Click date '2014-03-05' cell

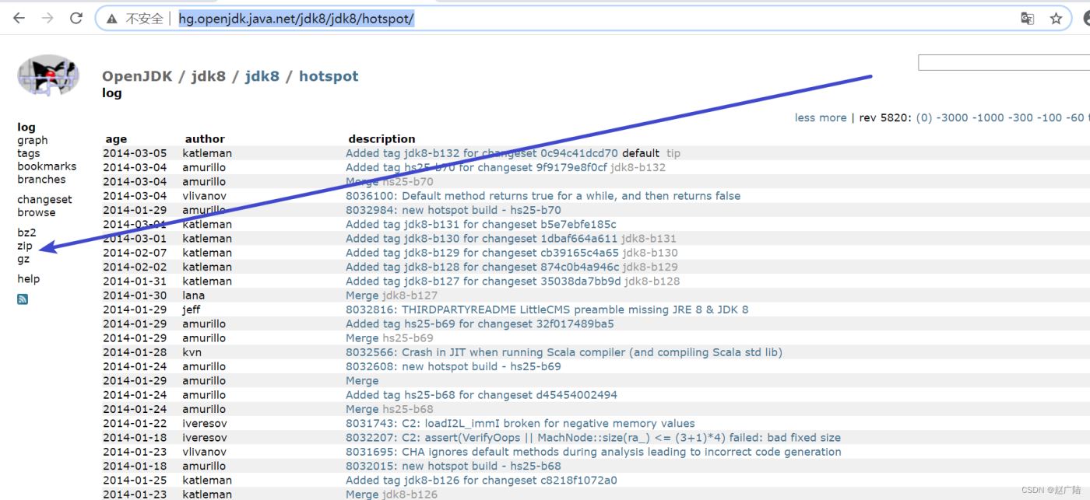(x=135, y=153)
